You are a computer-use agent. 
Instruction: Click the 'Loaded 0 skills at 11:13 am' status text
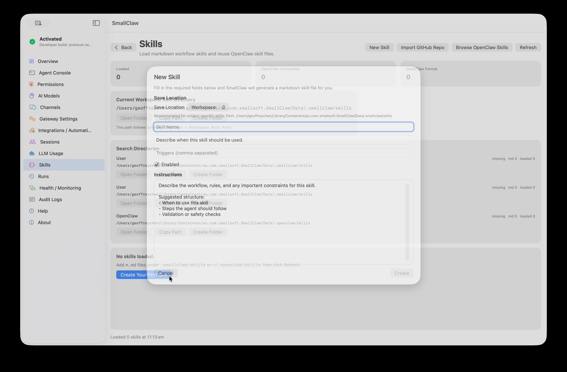(137, 337)
